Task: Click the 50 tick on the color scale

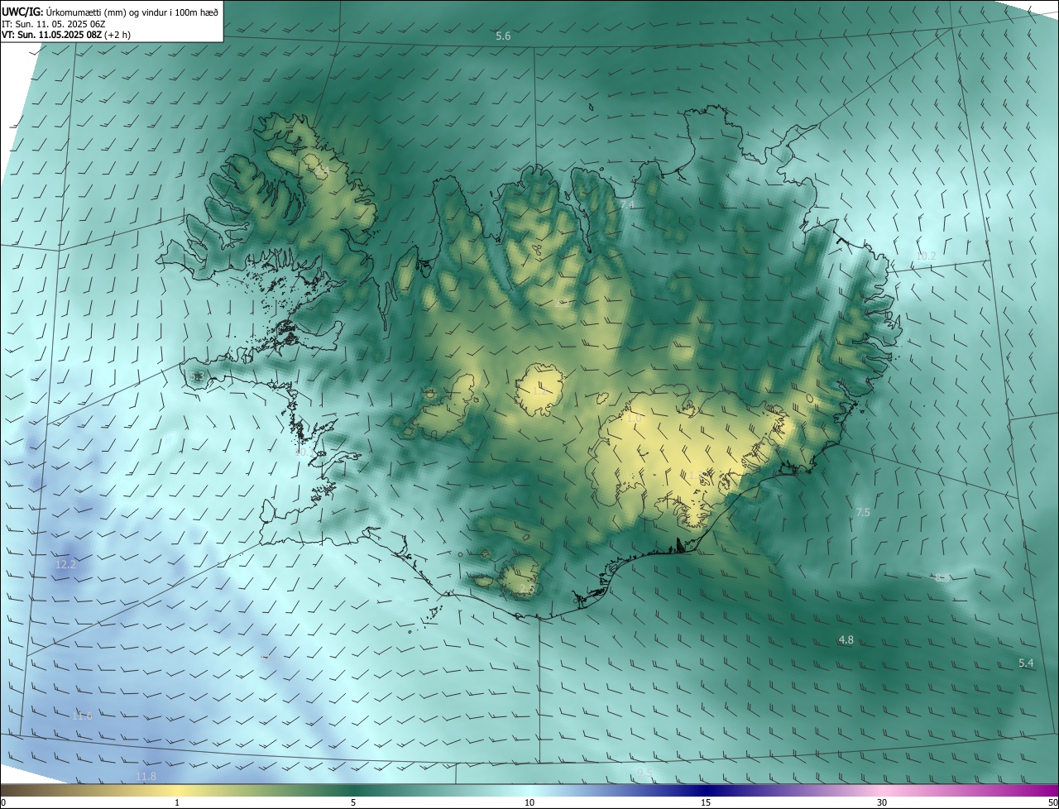Action: [1052, 802]
